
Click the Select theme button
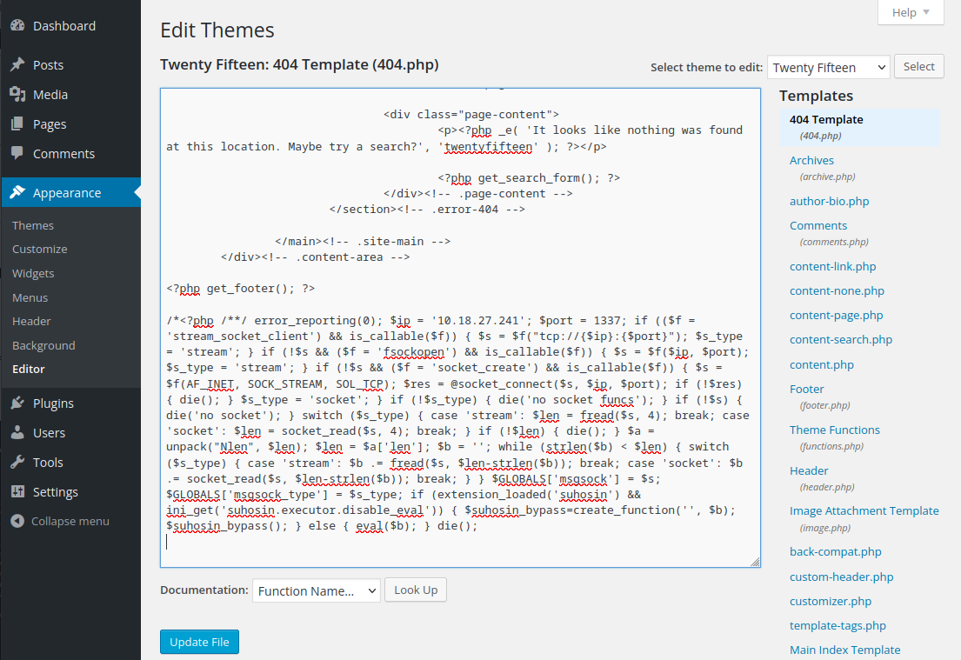[x=918, y=66]
